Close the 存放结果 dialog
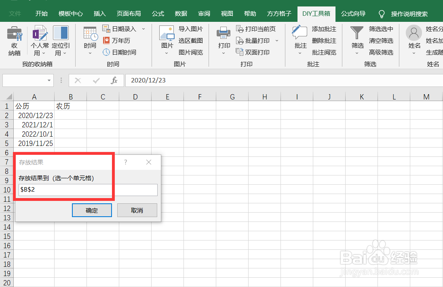This screenshot has width=443, height=287. (149, 162)
